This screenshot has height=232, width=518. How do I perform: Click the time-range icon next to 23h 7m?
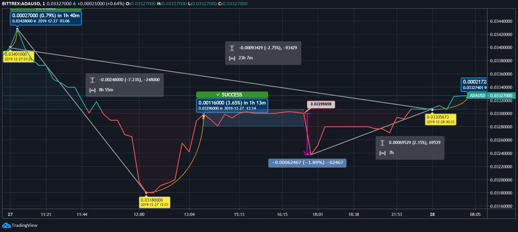pyautogui.click(x=232, y=58)
